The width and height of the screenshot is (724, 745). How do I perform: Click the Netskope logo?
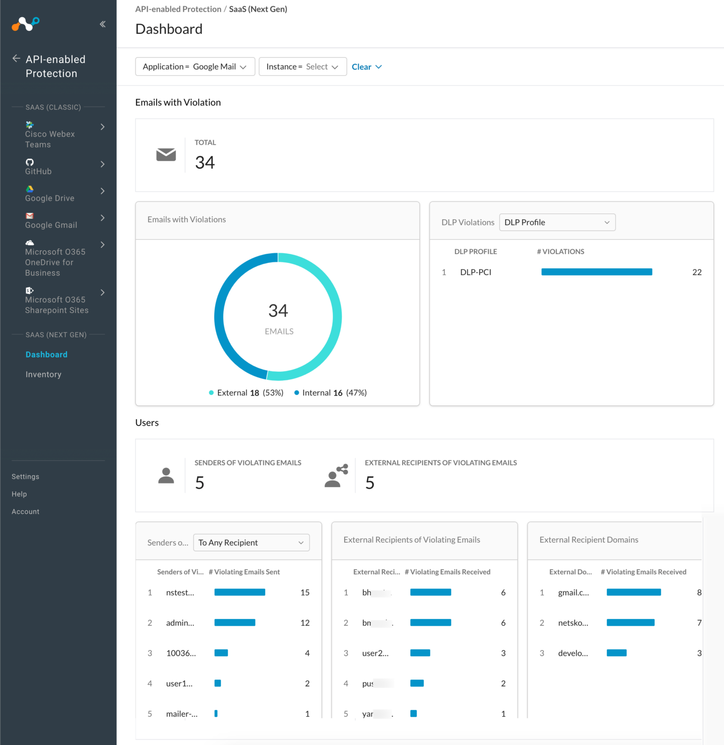coord(25,24)
